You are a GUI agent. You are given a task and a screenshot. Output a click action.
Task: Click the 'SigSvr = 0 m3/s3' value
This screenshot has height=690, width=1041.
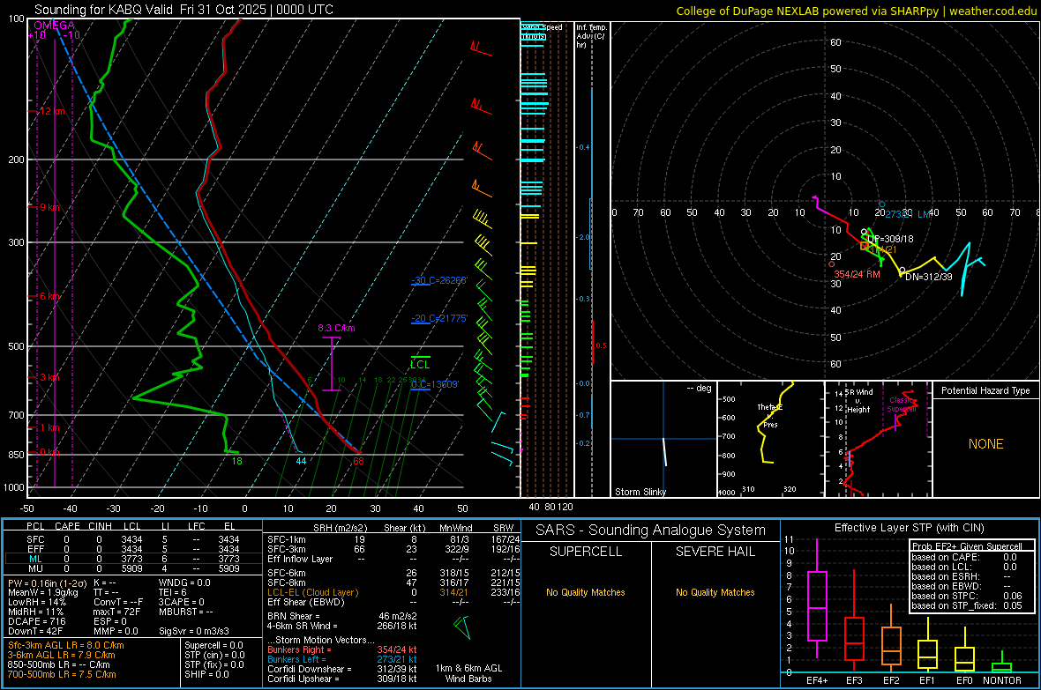pos(194,632)
